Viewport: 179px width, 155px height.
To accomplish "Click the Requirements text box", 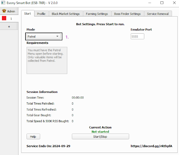I will (x=47, y=60).
